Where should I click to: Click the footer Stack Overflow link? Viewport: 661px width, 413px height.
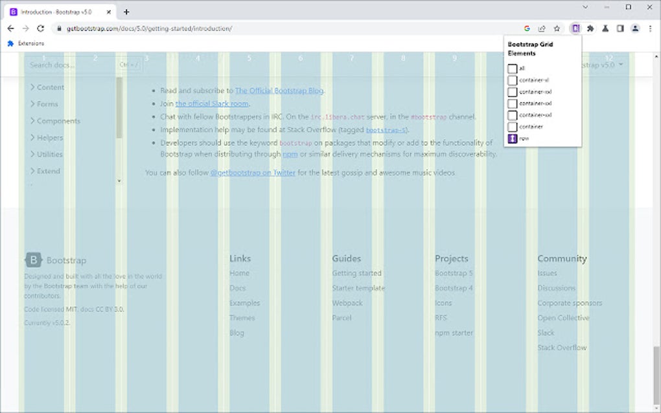click(562, 348)
